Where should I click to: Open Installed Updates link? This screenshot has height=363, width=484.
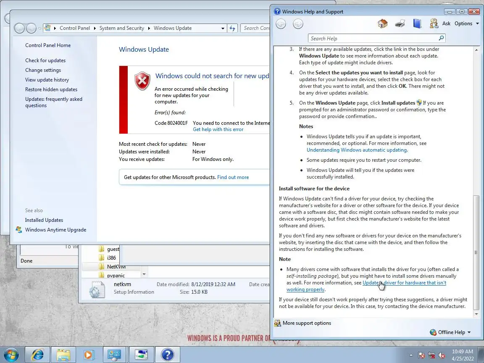[x=44, y=220]
